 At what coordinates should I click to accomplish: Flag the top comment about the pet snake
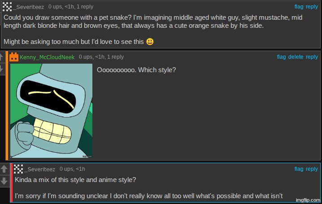[299, 7]
